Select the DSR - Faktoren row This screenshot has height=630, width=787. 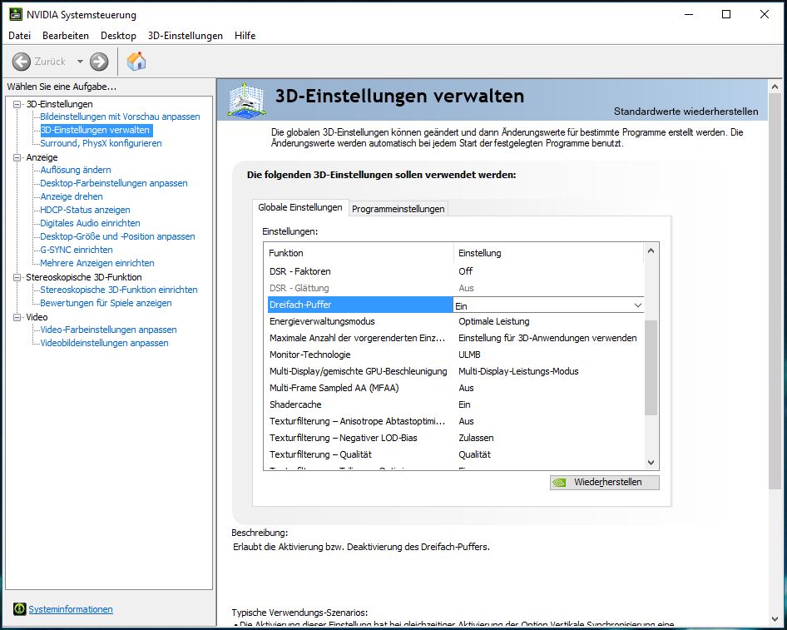[456, 271]
